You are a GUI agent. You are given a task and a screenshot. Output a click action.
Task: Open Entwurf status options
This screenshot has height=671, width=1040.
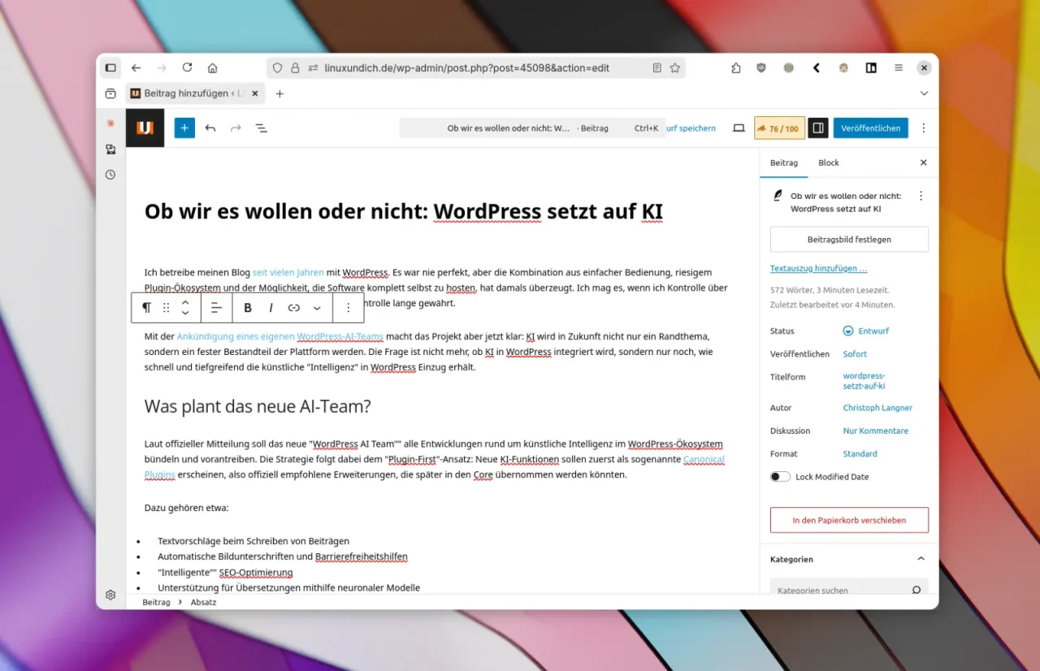click(867, 331)
